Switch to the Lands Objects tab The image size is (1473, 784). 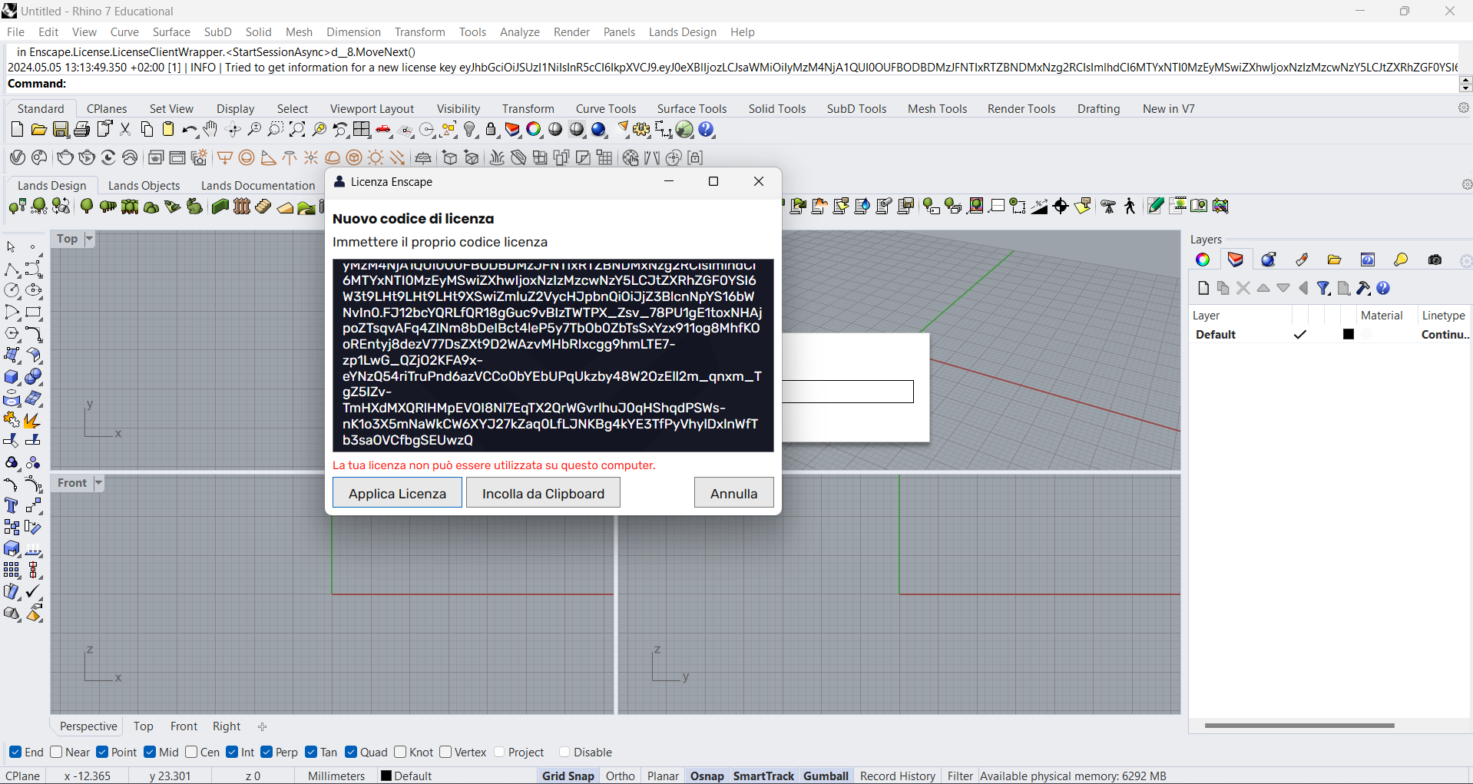tap(144, 186)
